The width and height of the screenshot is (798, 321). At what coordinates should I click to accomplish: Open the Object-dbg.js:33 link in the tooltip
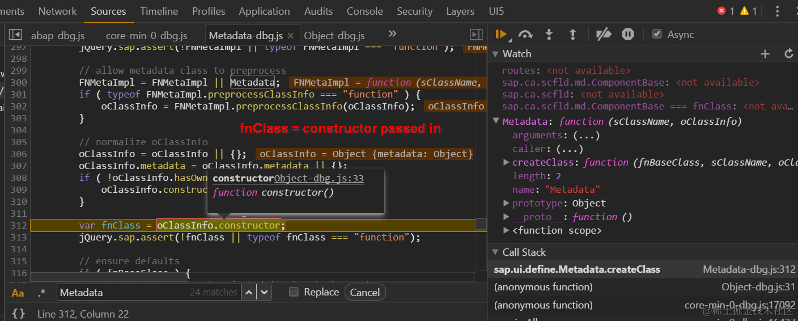coord(319,179)
